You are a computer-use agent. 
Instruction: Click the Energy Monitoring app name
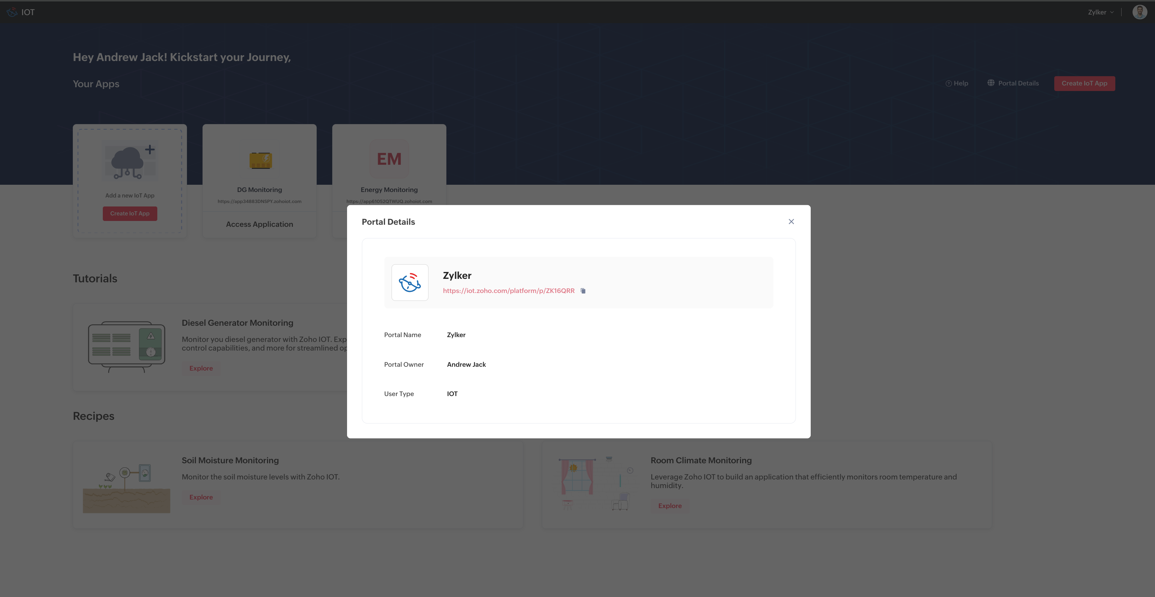[x=389, y=190]
